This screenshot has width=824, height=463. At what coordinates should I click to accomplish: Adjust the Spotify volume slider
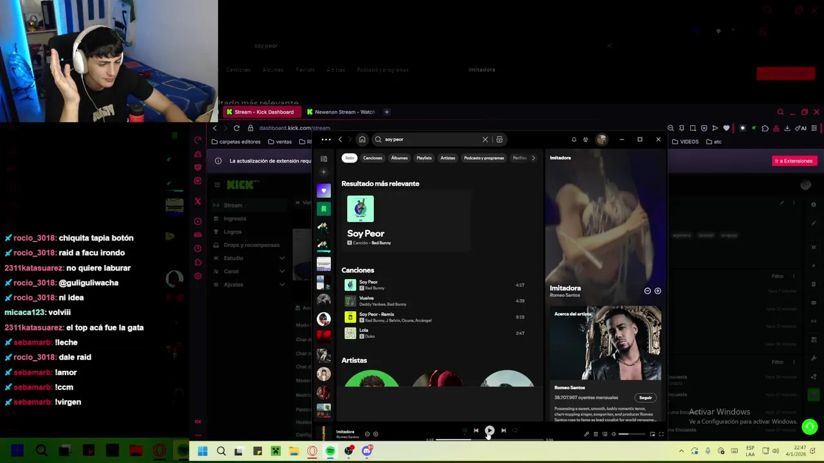[x=632, y=434]
